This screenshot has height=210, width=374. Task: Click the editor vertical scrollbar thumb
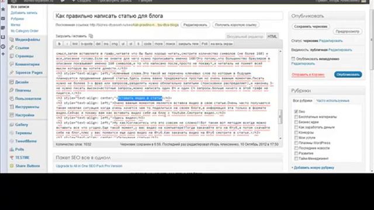point(280,117)
